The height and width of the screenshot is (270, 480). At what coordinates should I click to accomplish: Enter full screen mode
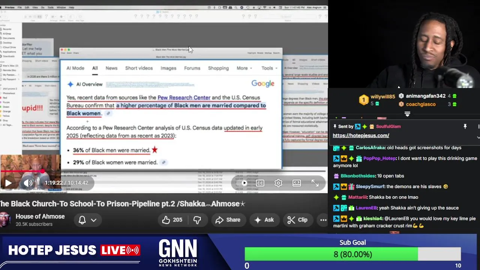pyautogui.click(x=315, y=183)
